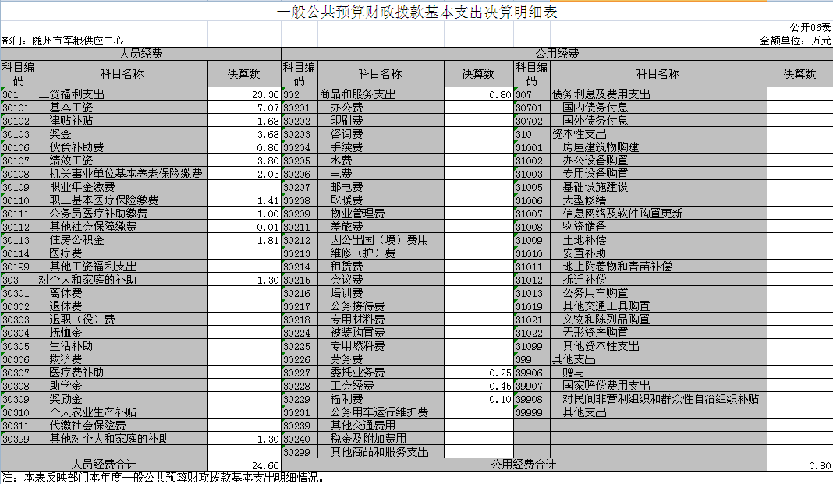This screenshot has width=833, height=484.
Task: Click the 津贴补贴 cell
Action: tap(122, 121)
